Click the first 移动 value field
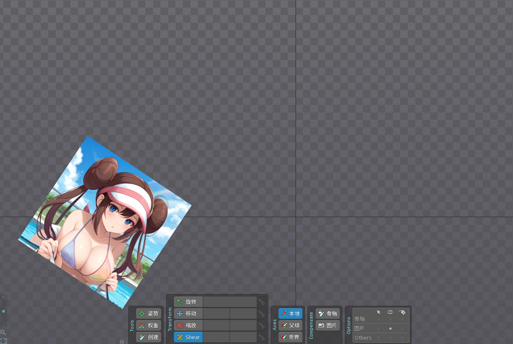This screenshot has height=344, width=513. 216,314
